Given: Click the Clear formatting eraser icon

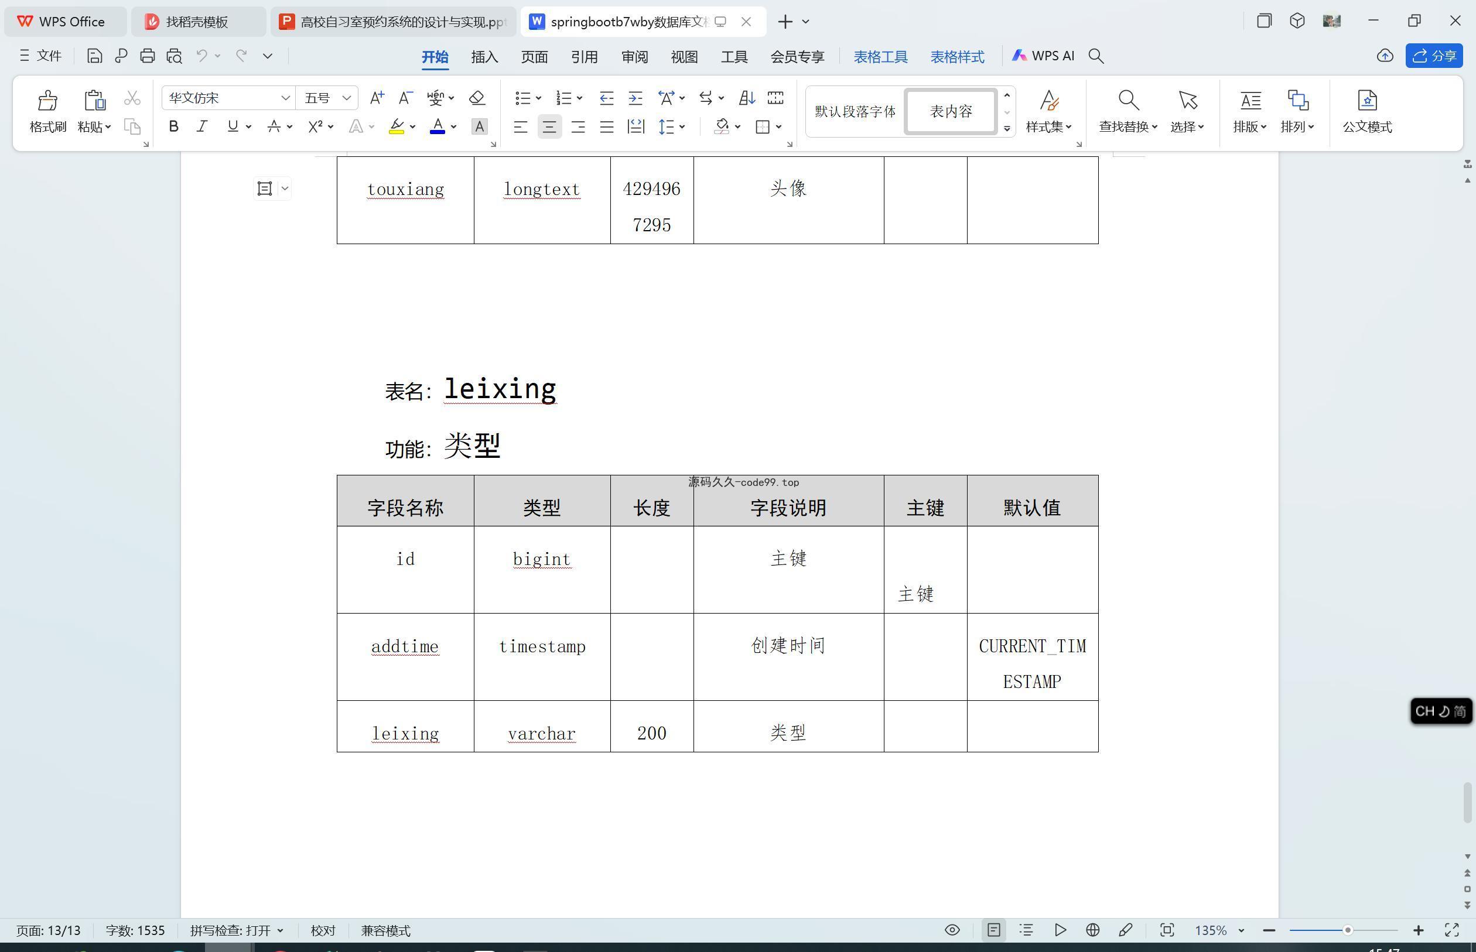Looking at the screenshot, I should point(477,98).
